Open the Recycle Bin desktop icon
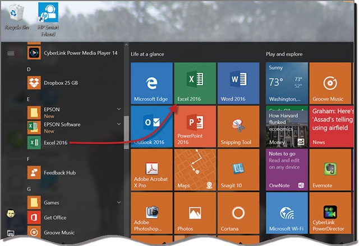359x246 pixels. [x=16, y=16]
